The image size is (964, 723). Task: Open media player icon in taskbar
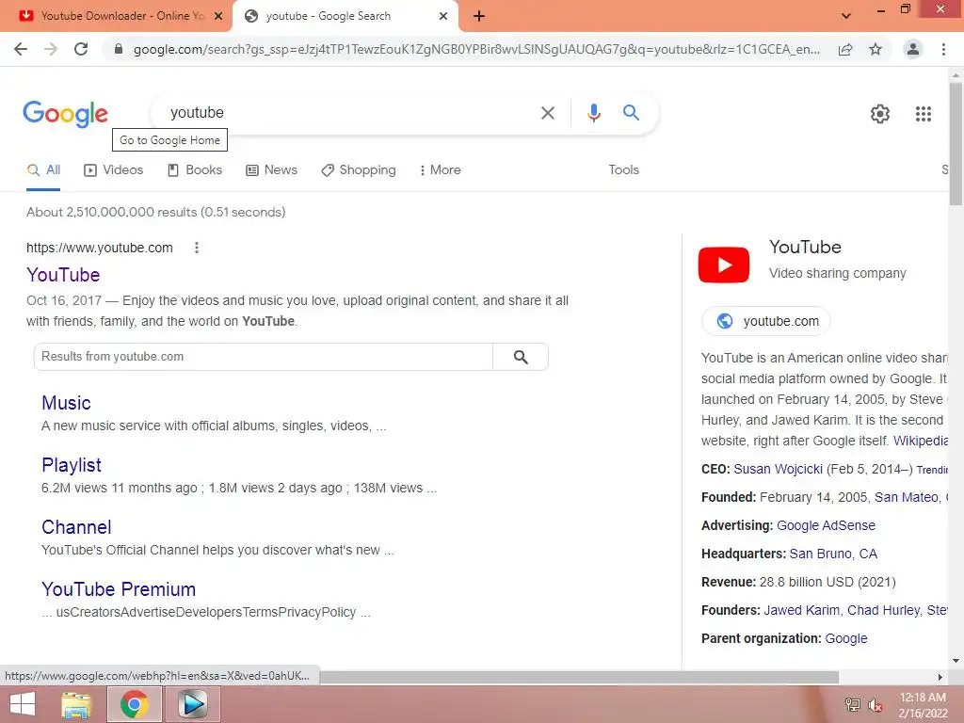coord(192,704)
